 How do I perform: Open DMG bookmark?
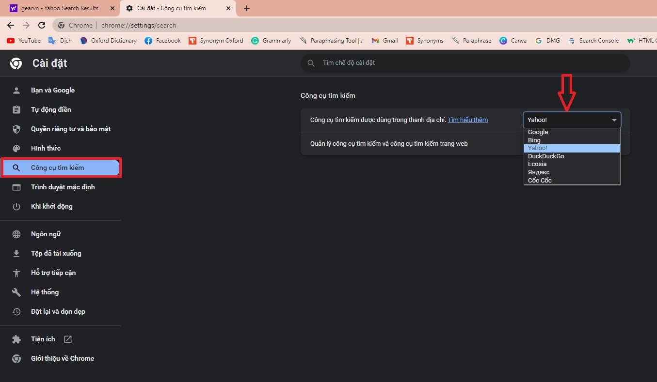547,41
